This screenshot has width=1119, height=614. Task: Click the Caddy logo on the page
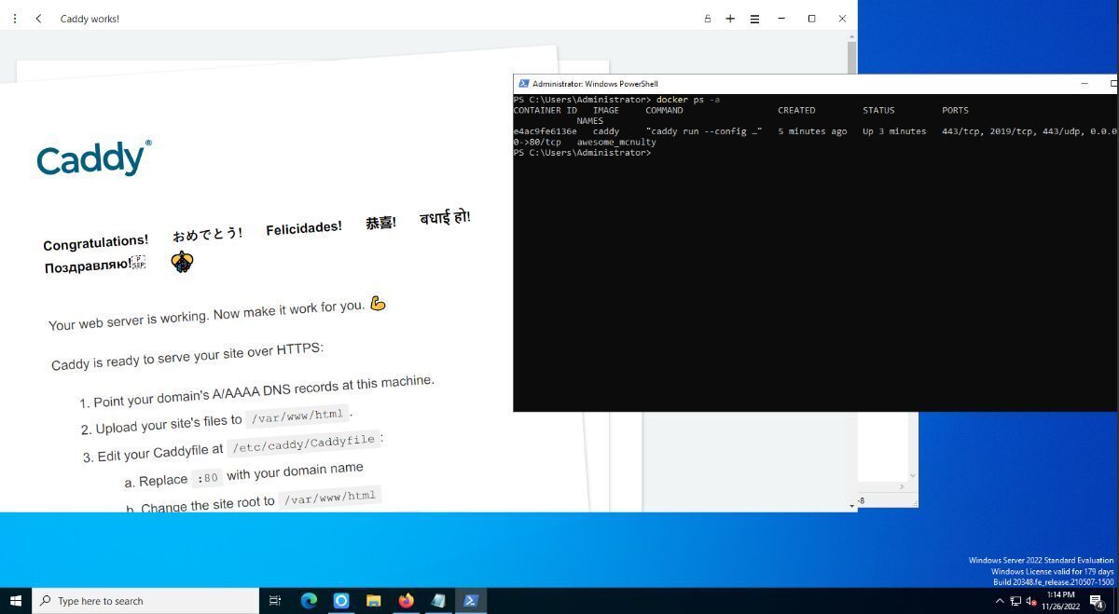click(x=93, y=158)
